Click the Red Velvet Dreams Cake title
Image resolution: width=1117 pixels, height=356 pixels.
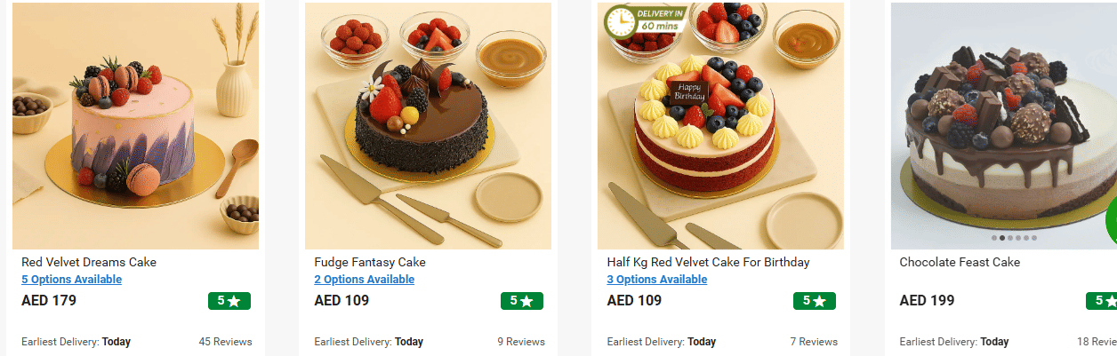89,263
